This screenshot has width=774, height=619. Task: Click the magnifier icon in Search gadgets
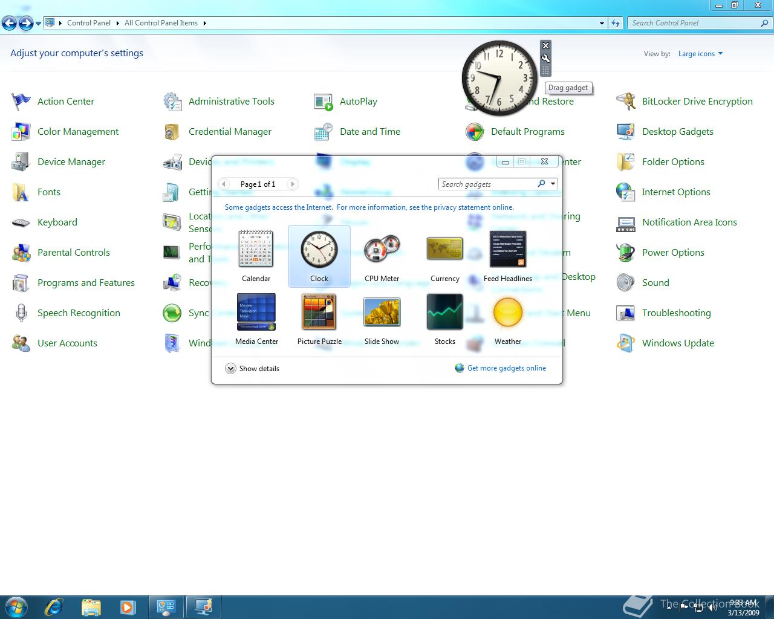[x=541, y=184]
